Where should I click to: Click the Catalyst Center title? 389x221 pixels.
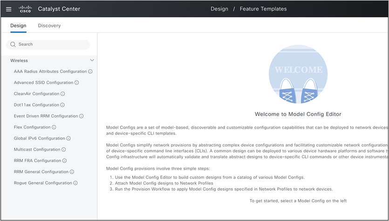click(59, 9)
